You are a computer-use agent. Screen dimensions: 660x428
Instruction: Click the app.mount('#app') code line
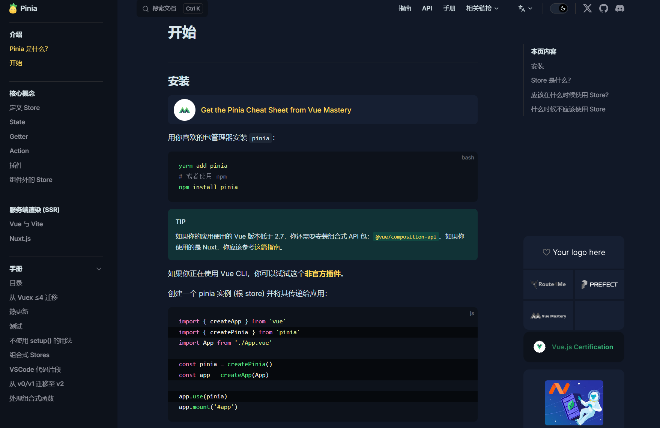pyautogui.click(x=208, y=407)
